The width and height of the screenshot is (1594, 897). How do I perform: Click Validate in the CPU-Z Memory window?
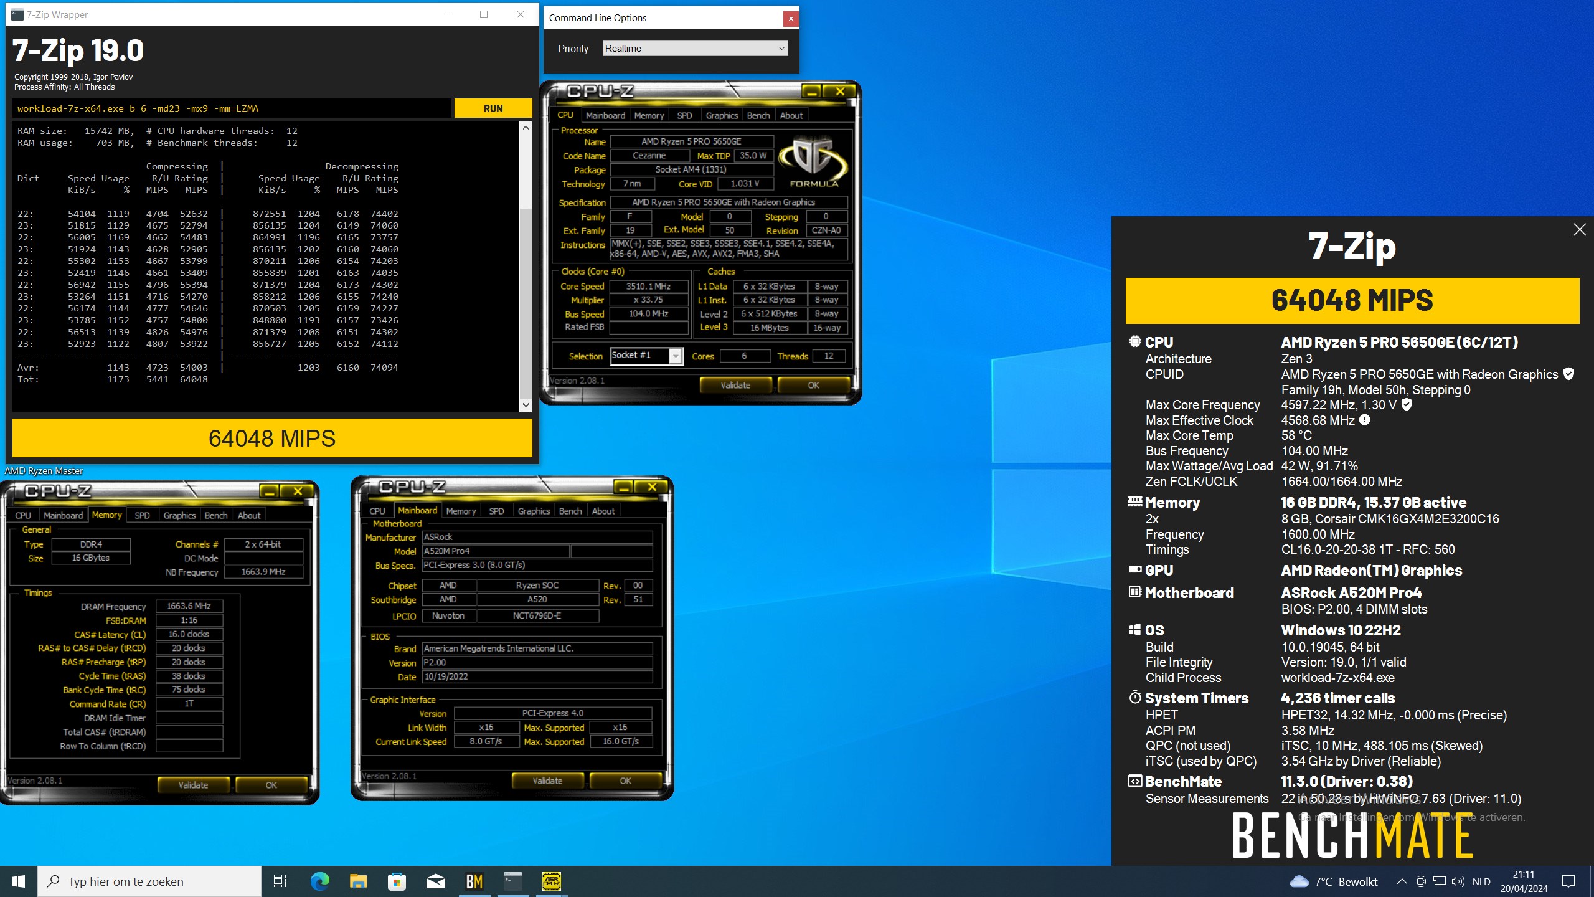(193, 785)
